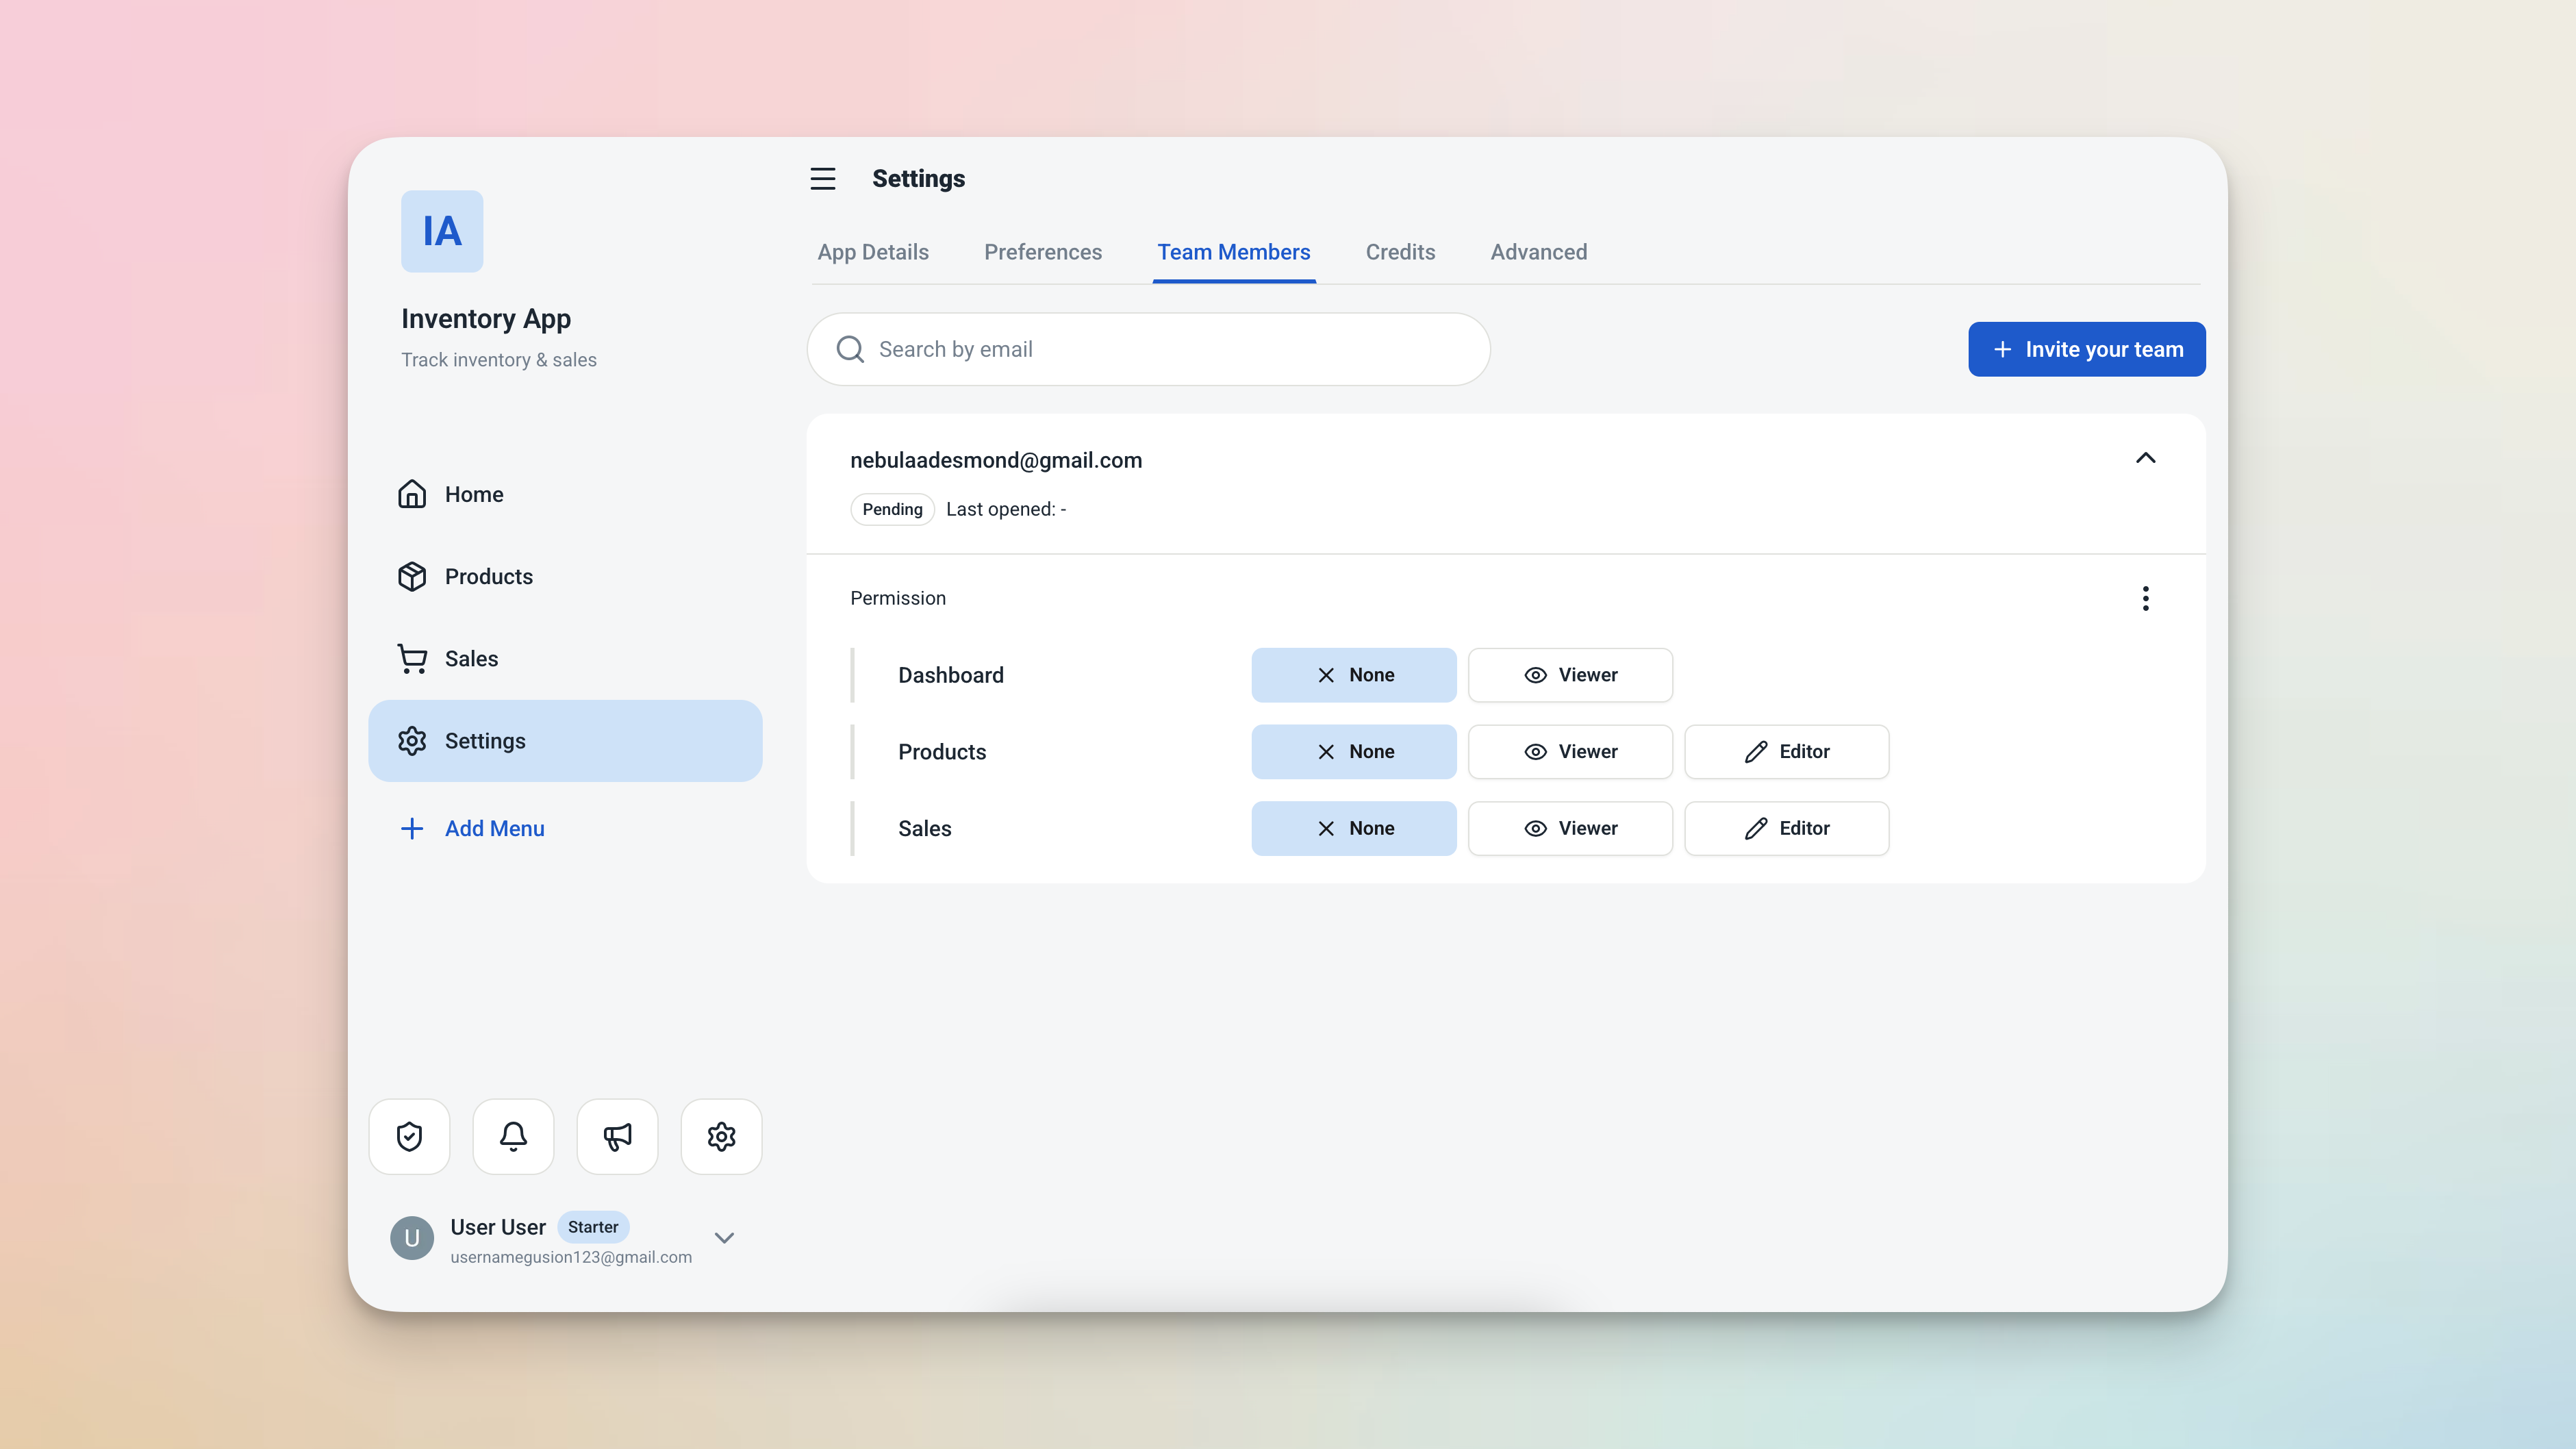Click the U user avatar

point(412,1238)
